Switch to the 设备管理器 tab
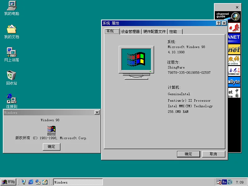 [131, 32]
